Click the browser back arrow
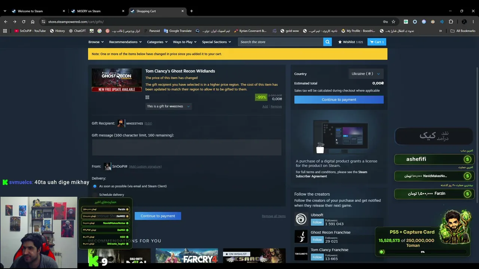Viewport: 479px width, 269px height. [6, 22]
